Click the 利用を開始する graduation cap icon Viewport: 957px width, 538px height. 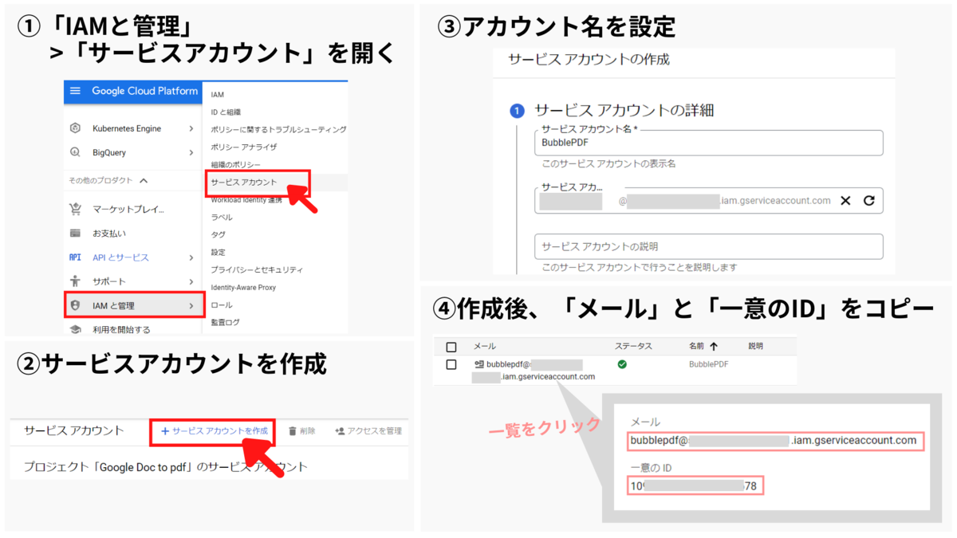(x=76, y=329)
